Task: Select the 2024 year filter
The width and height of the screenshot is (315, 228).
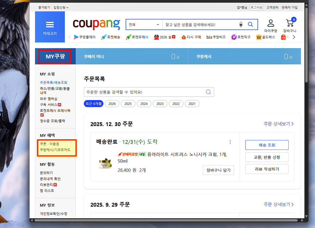Action: pyautogui.click(x=144, y=104)
